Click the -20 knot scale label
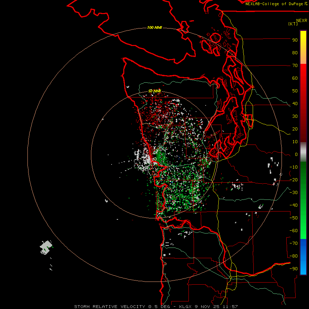 click(294, 180)
